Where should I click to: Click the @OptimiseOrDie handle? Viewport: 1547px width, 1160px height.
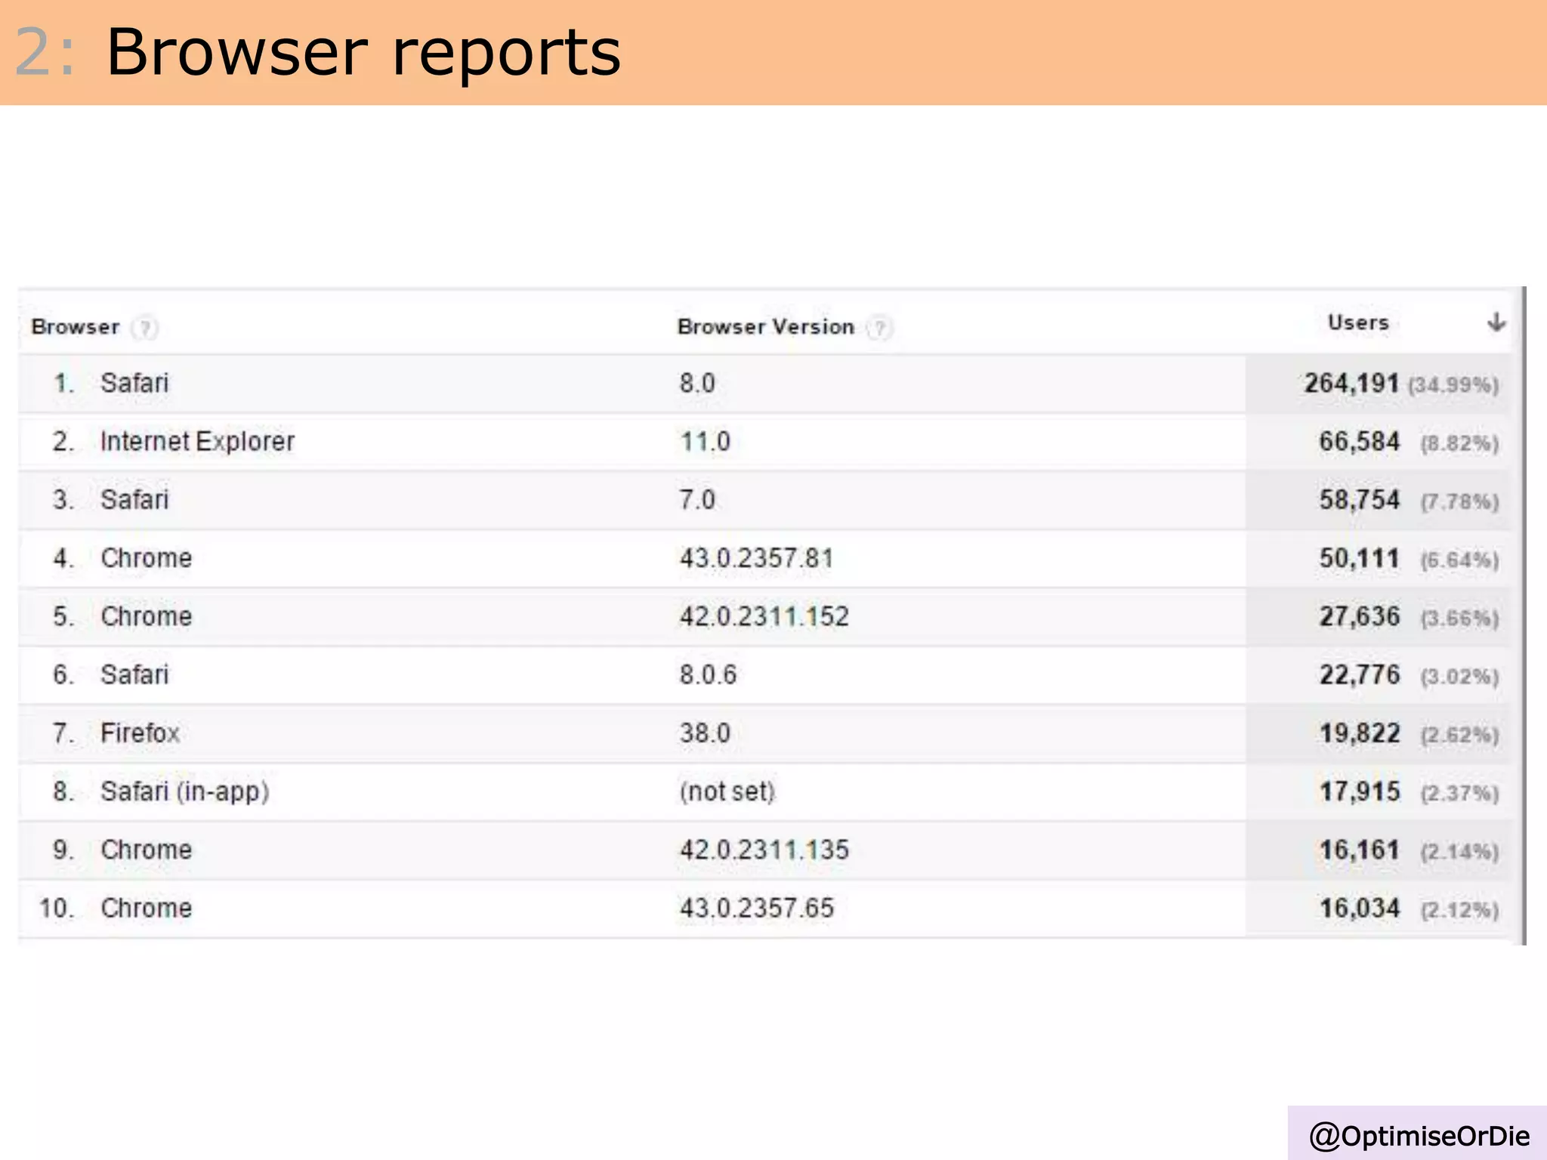point(1419,1135)
